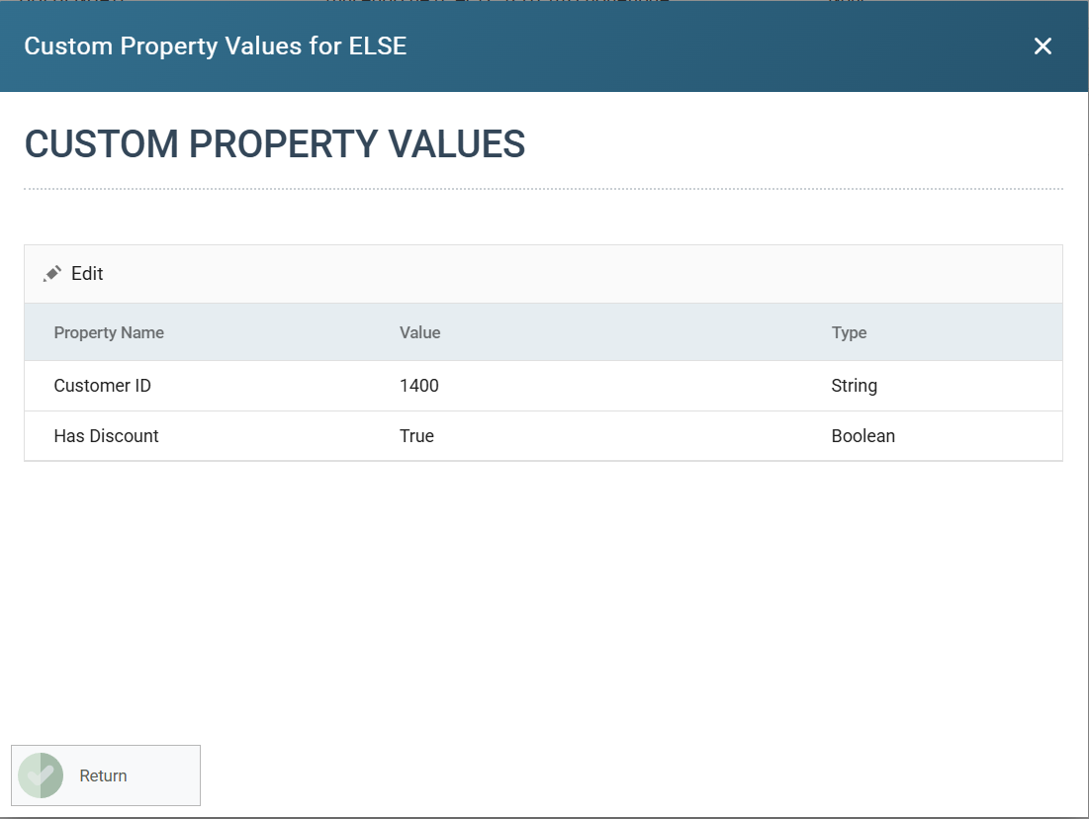
Task: Close the Custom Property Values dialog
Action: click(x=1043, y=46)
